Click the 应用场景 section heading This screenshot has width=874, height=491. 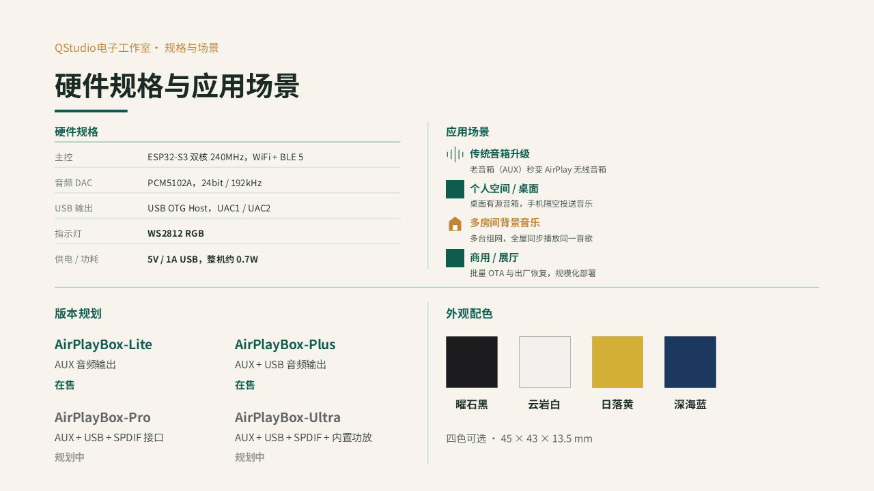click(x=468, y=132)
